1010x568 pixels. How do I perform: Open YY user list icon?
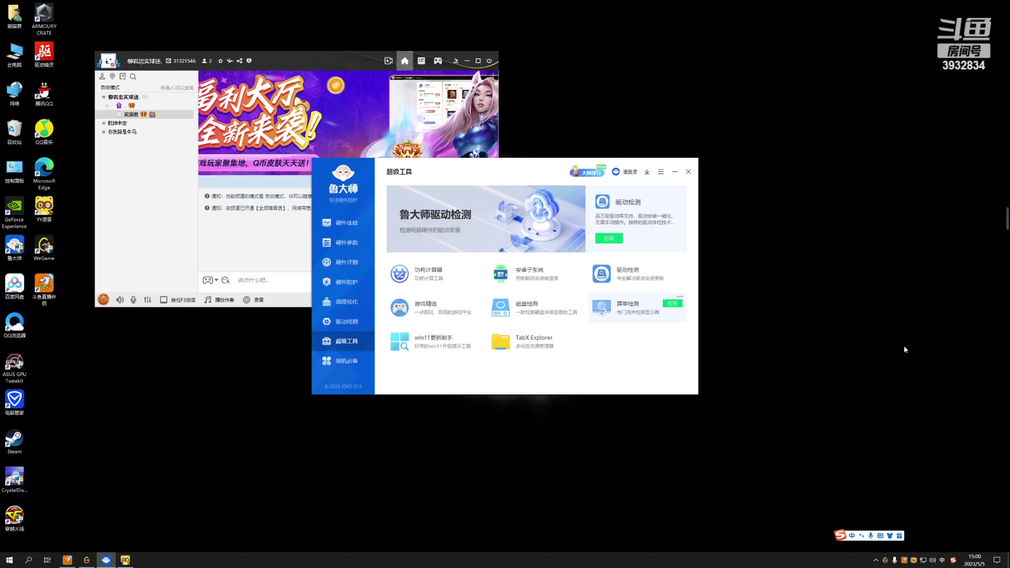point(102,76)
